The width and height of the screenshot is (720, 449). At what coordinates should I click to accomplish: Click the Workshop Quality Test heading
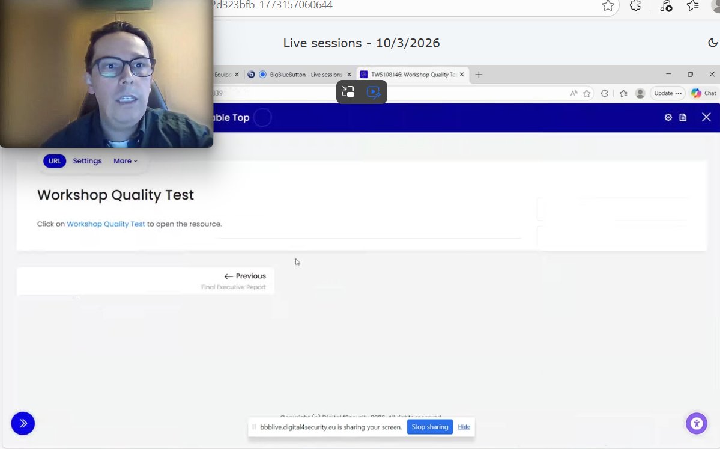[116, 195]
